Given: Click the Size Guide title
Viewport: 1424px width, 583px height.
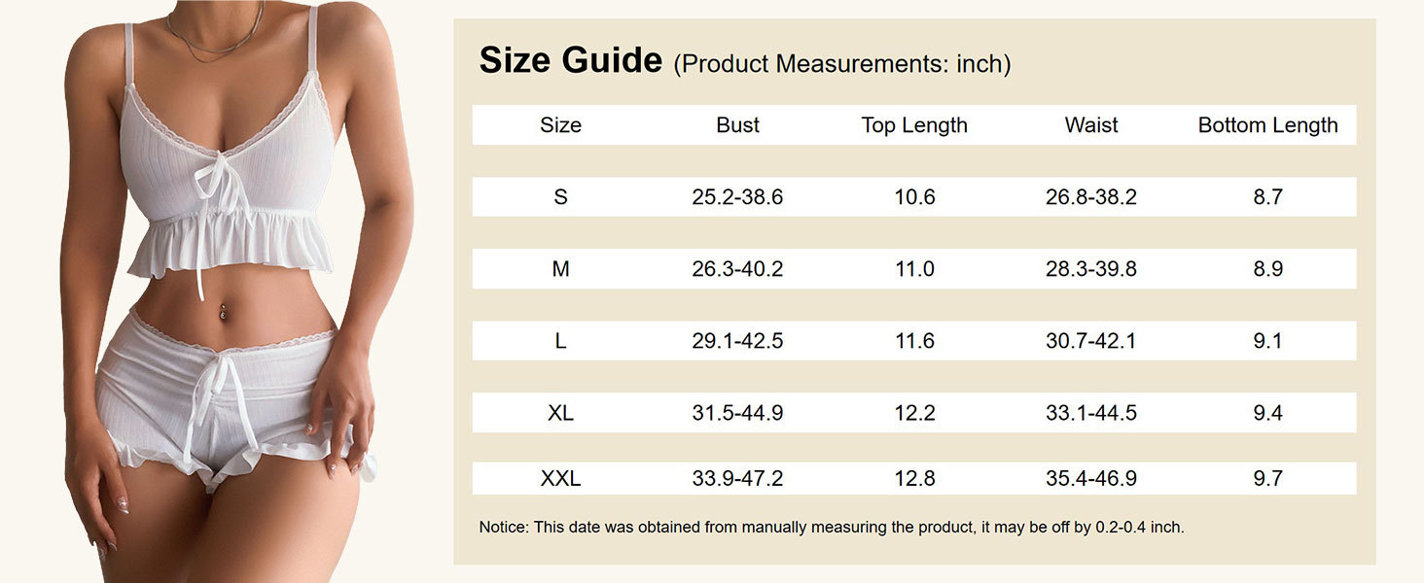Looking at the screenshot, I should click(571, 60).
